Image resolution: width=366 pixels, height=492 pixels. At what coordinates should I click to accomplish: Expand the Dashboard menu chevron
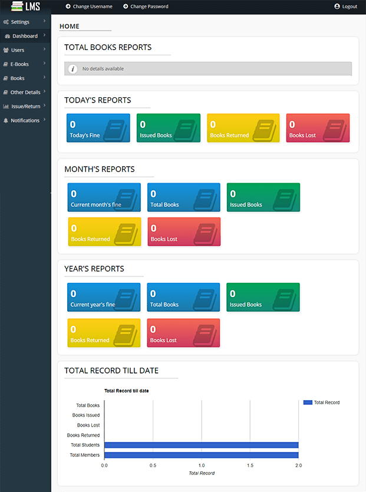coord(44,35)
